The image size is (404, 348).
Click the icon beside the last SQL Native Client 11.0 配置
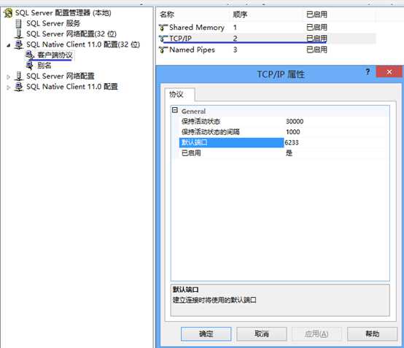pos(18,87)
